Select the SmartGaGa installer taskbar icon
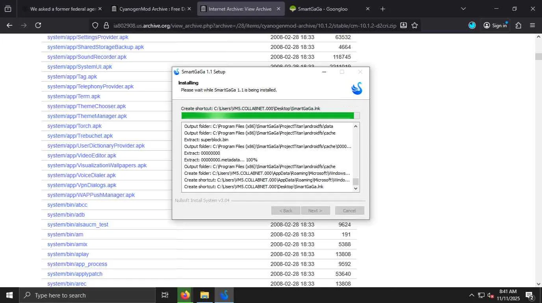 click(224, 295)
